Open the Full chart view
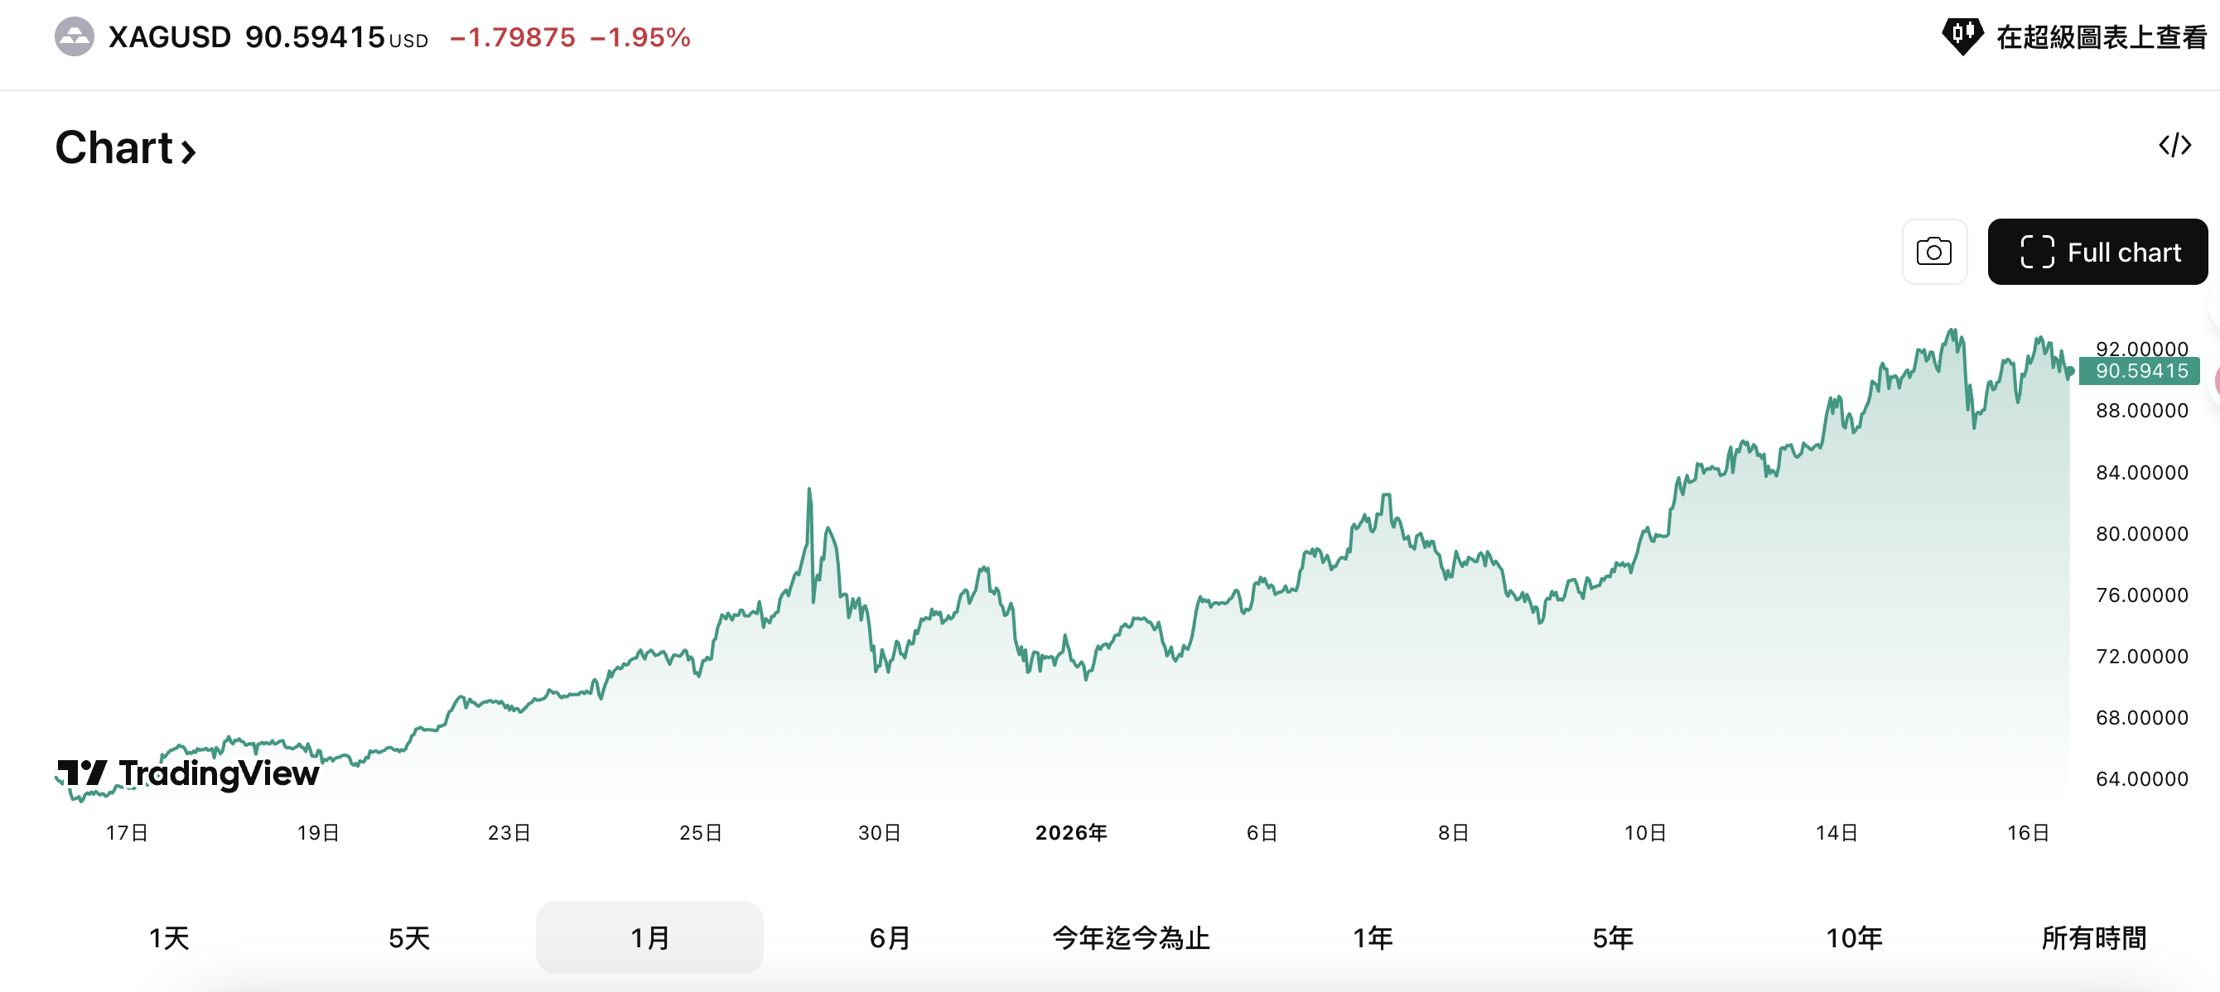Viewport: 2220px width, 992px height. coord(2097,253)
